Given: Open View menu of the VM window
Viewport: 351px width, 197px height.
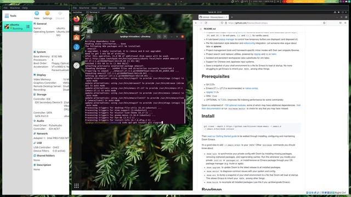Looking at the screenshot, I should click(x=94, y=8).
